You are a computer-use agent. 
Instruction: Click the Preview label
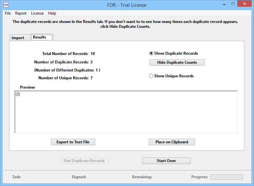point(27,87)
